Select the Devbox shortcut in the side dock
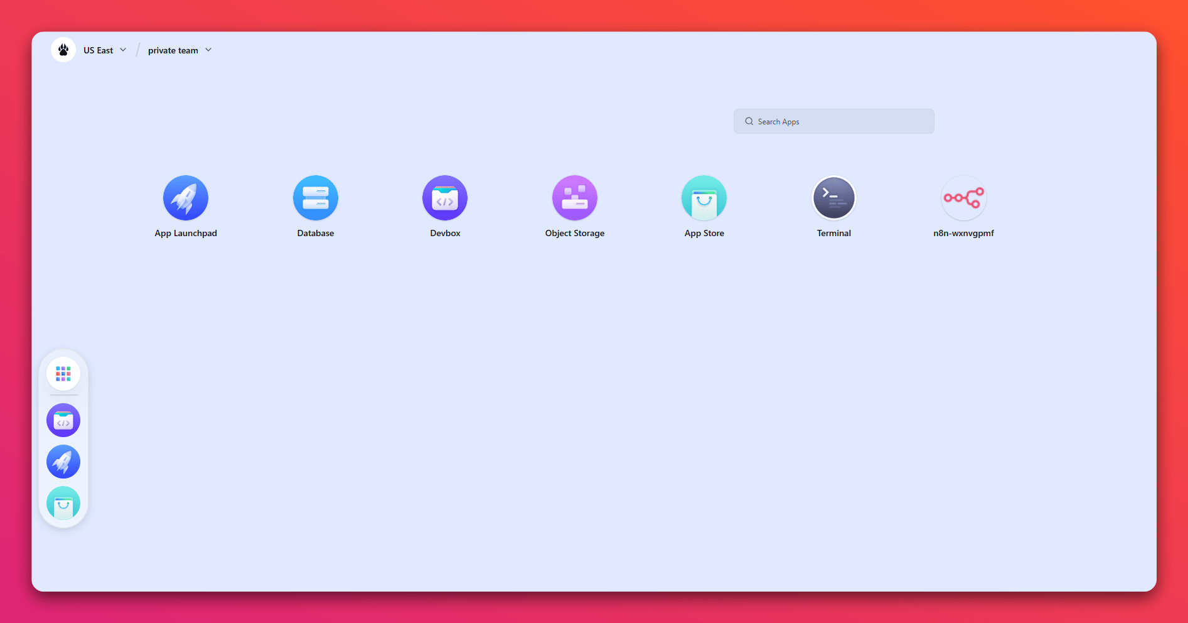 [x=63, y=420]
